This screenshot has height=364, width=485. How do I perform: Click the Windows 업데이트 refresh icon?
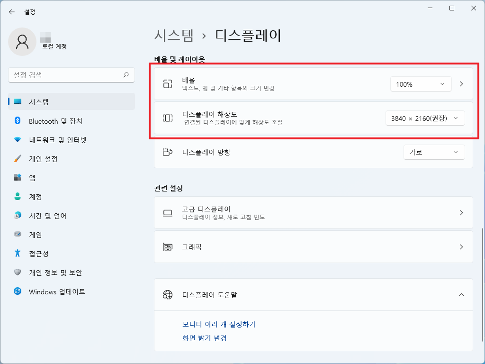[18, 291]
